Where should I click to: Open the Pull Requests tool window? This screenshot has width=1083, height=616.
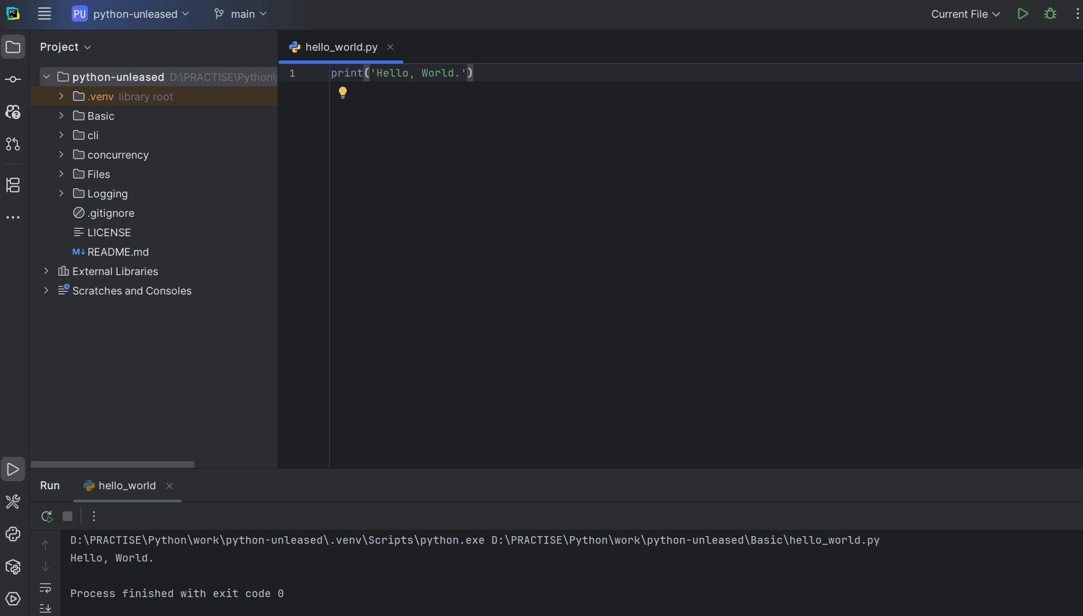[12, 144]
